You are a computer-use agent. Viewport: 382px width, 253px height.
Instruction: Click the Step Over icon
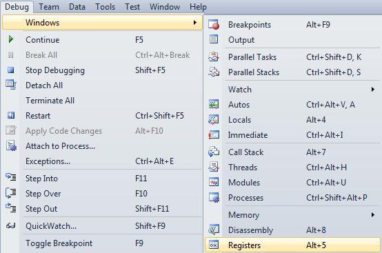coord(11,193)
